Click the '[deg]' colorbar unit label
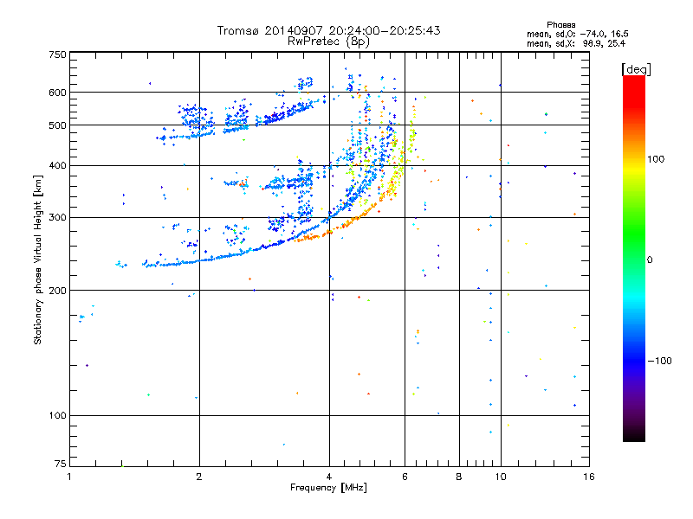 pos(636,69)
